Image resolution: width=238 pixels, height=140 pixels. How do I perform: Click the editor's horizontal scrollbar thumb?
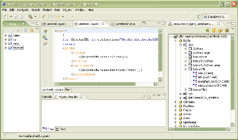coord(97,84)
